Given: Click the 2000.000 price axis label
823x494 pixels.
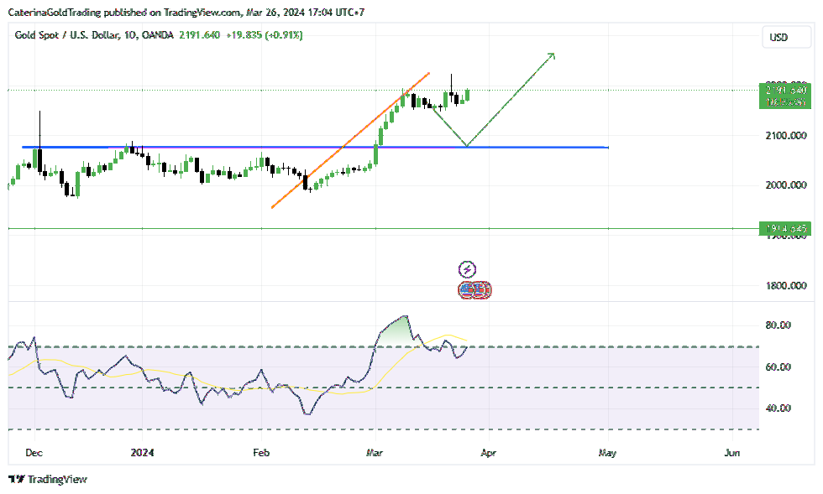Looking at the screenshot, I should [786, 185].
